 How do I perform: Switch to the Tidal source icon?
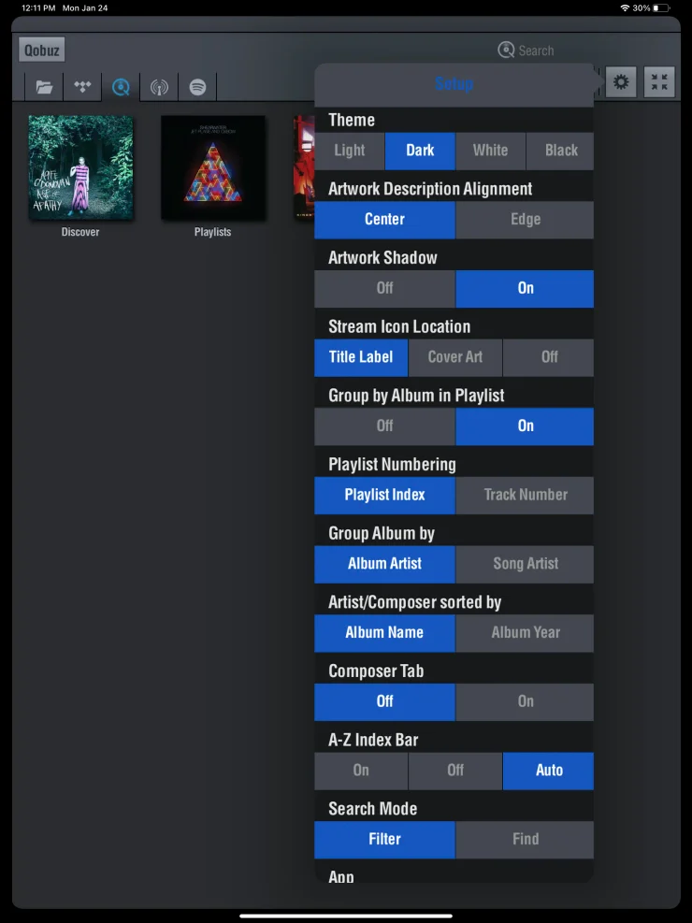click(x=82, y=87)
